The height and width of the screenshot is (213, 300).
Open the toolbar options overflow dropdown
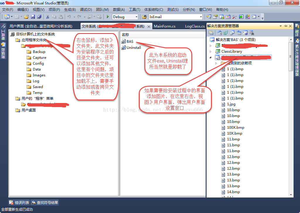coord(262,18)
